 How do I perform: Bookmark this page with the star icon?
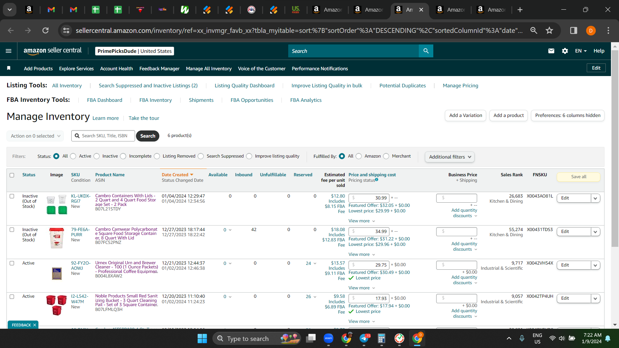(549, 31)
